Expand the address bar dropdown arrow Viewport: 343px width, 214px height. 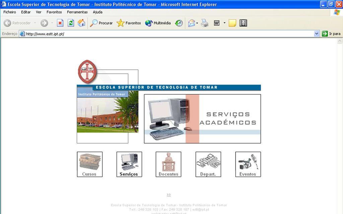[317, 34]
